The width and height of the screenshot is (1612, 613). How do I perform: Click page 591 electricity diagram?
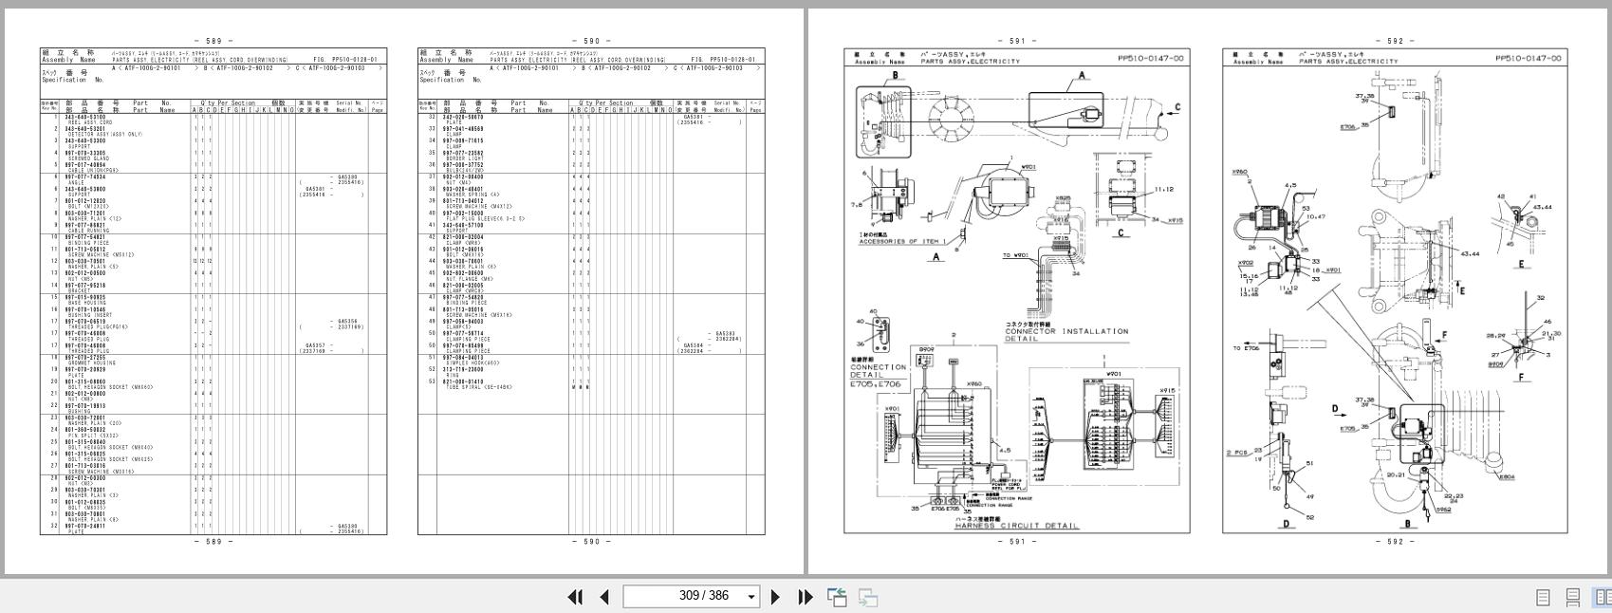[1017, 291]
